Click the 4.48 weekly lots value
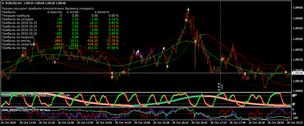The image size is (304, 126). tap(75, 37)
